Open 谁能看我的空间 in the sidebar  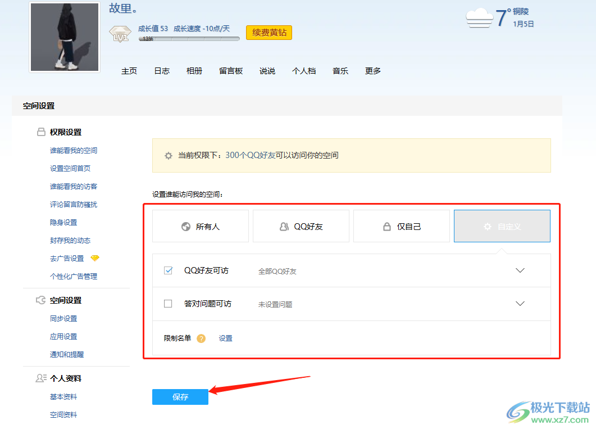tap(74, 151)
